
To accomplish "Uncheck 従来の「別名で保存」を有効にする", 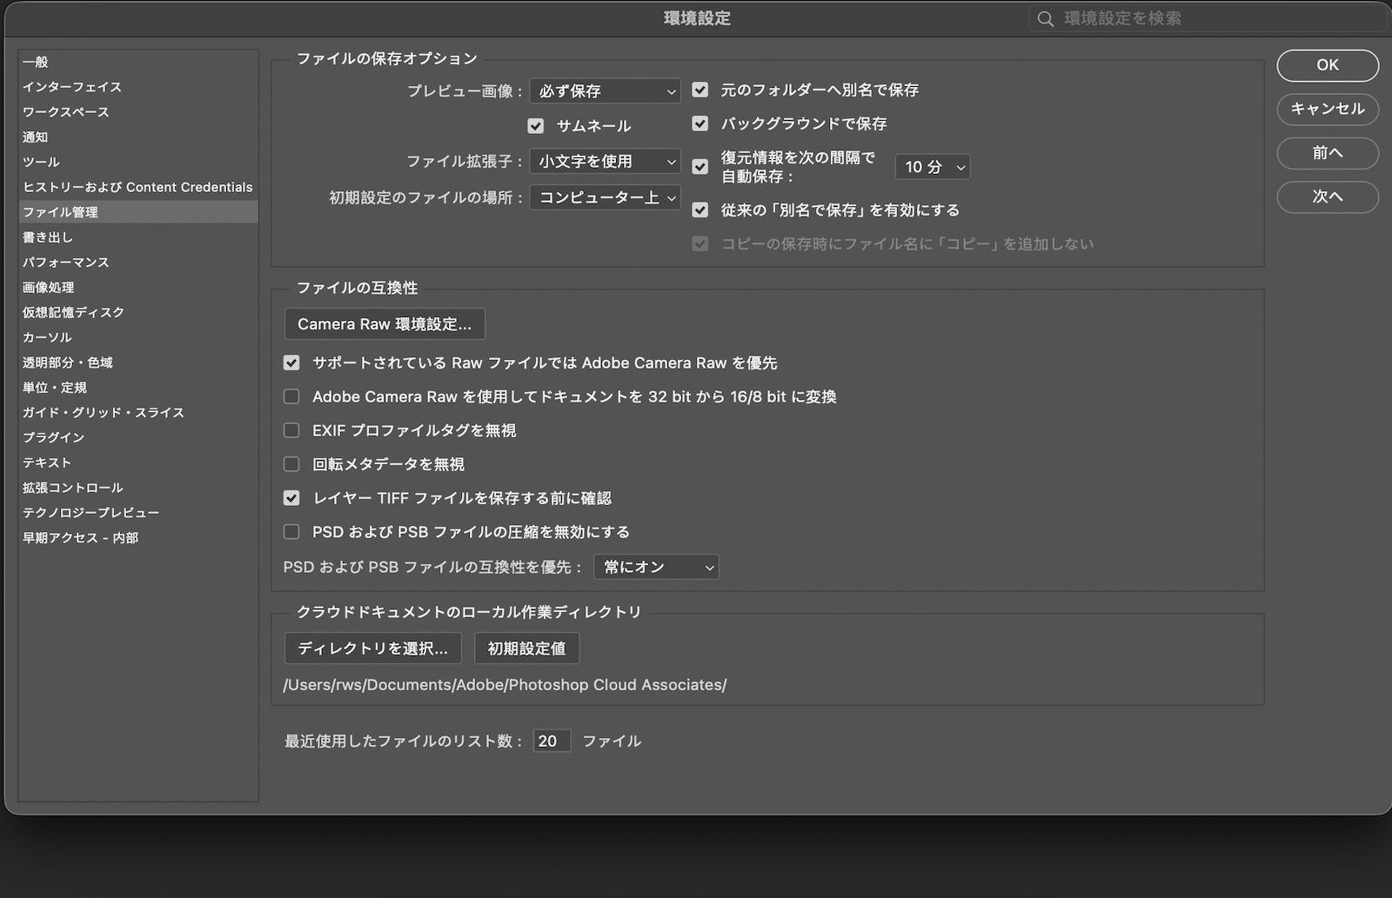I will coord(700,210).
